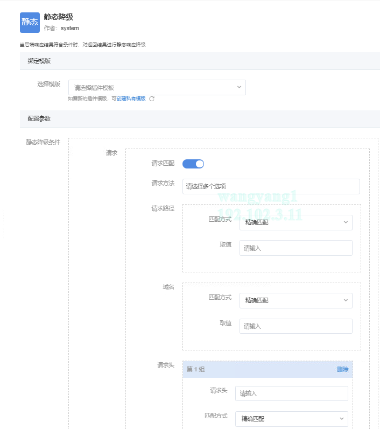Click the 静态降级 plugin title
The image size is (380, 429).
click(x=58, y=17)
